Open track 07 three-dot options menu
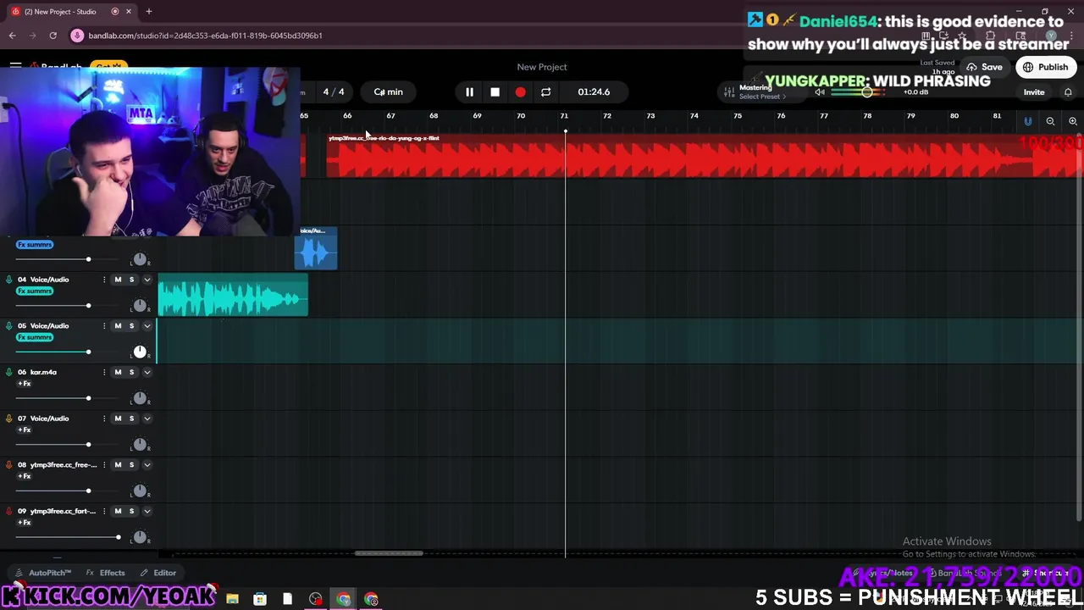This screenshot has height=610, width=1084. coord(104,419)
